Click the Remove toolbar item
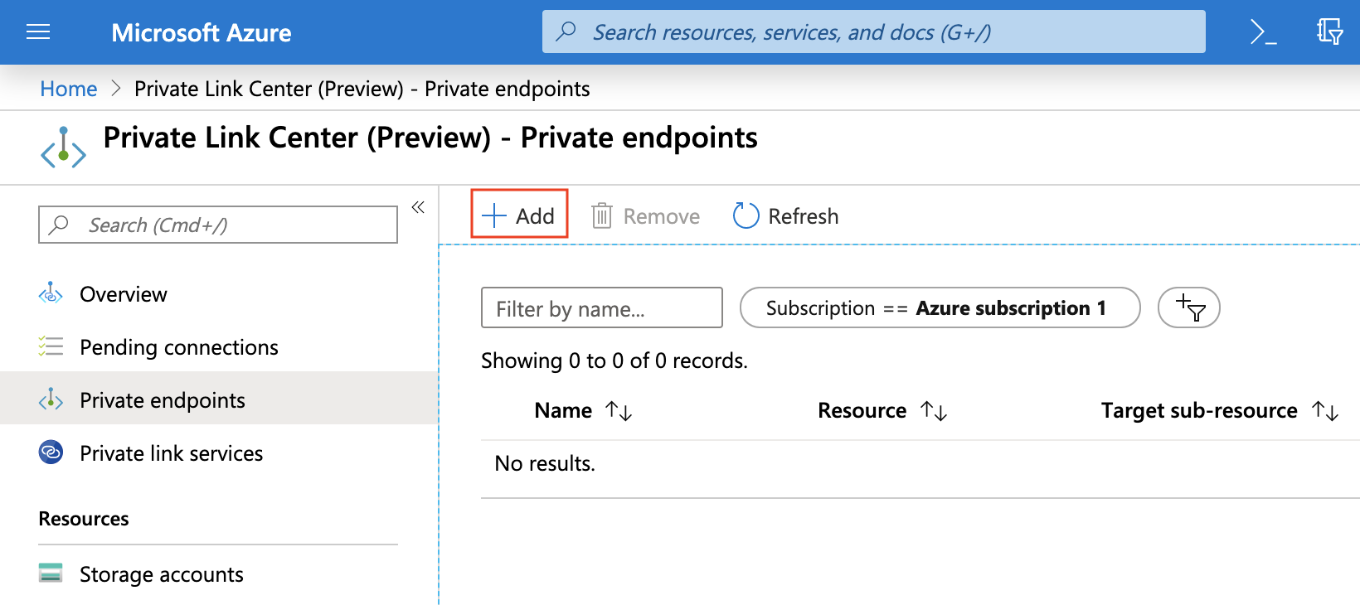The width and height of the screenshot is (1360, 605). pyautogui.click(x=645, y=215)
